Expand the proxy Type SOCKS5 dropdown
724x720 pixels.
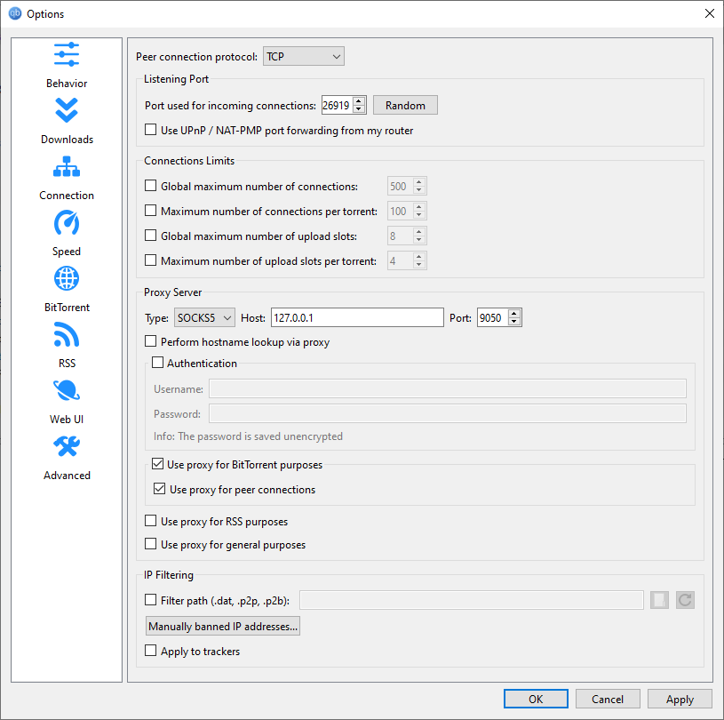click(x=204, y=318)
